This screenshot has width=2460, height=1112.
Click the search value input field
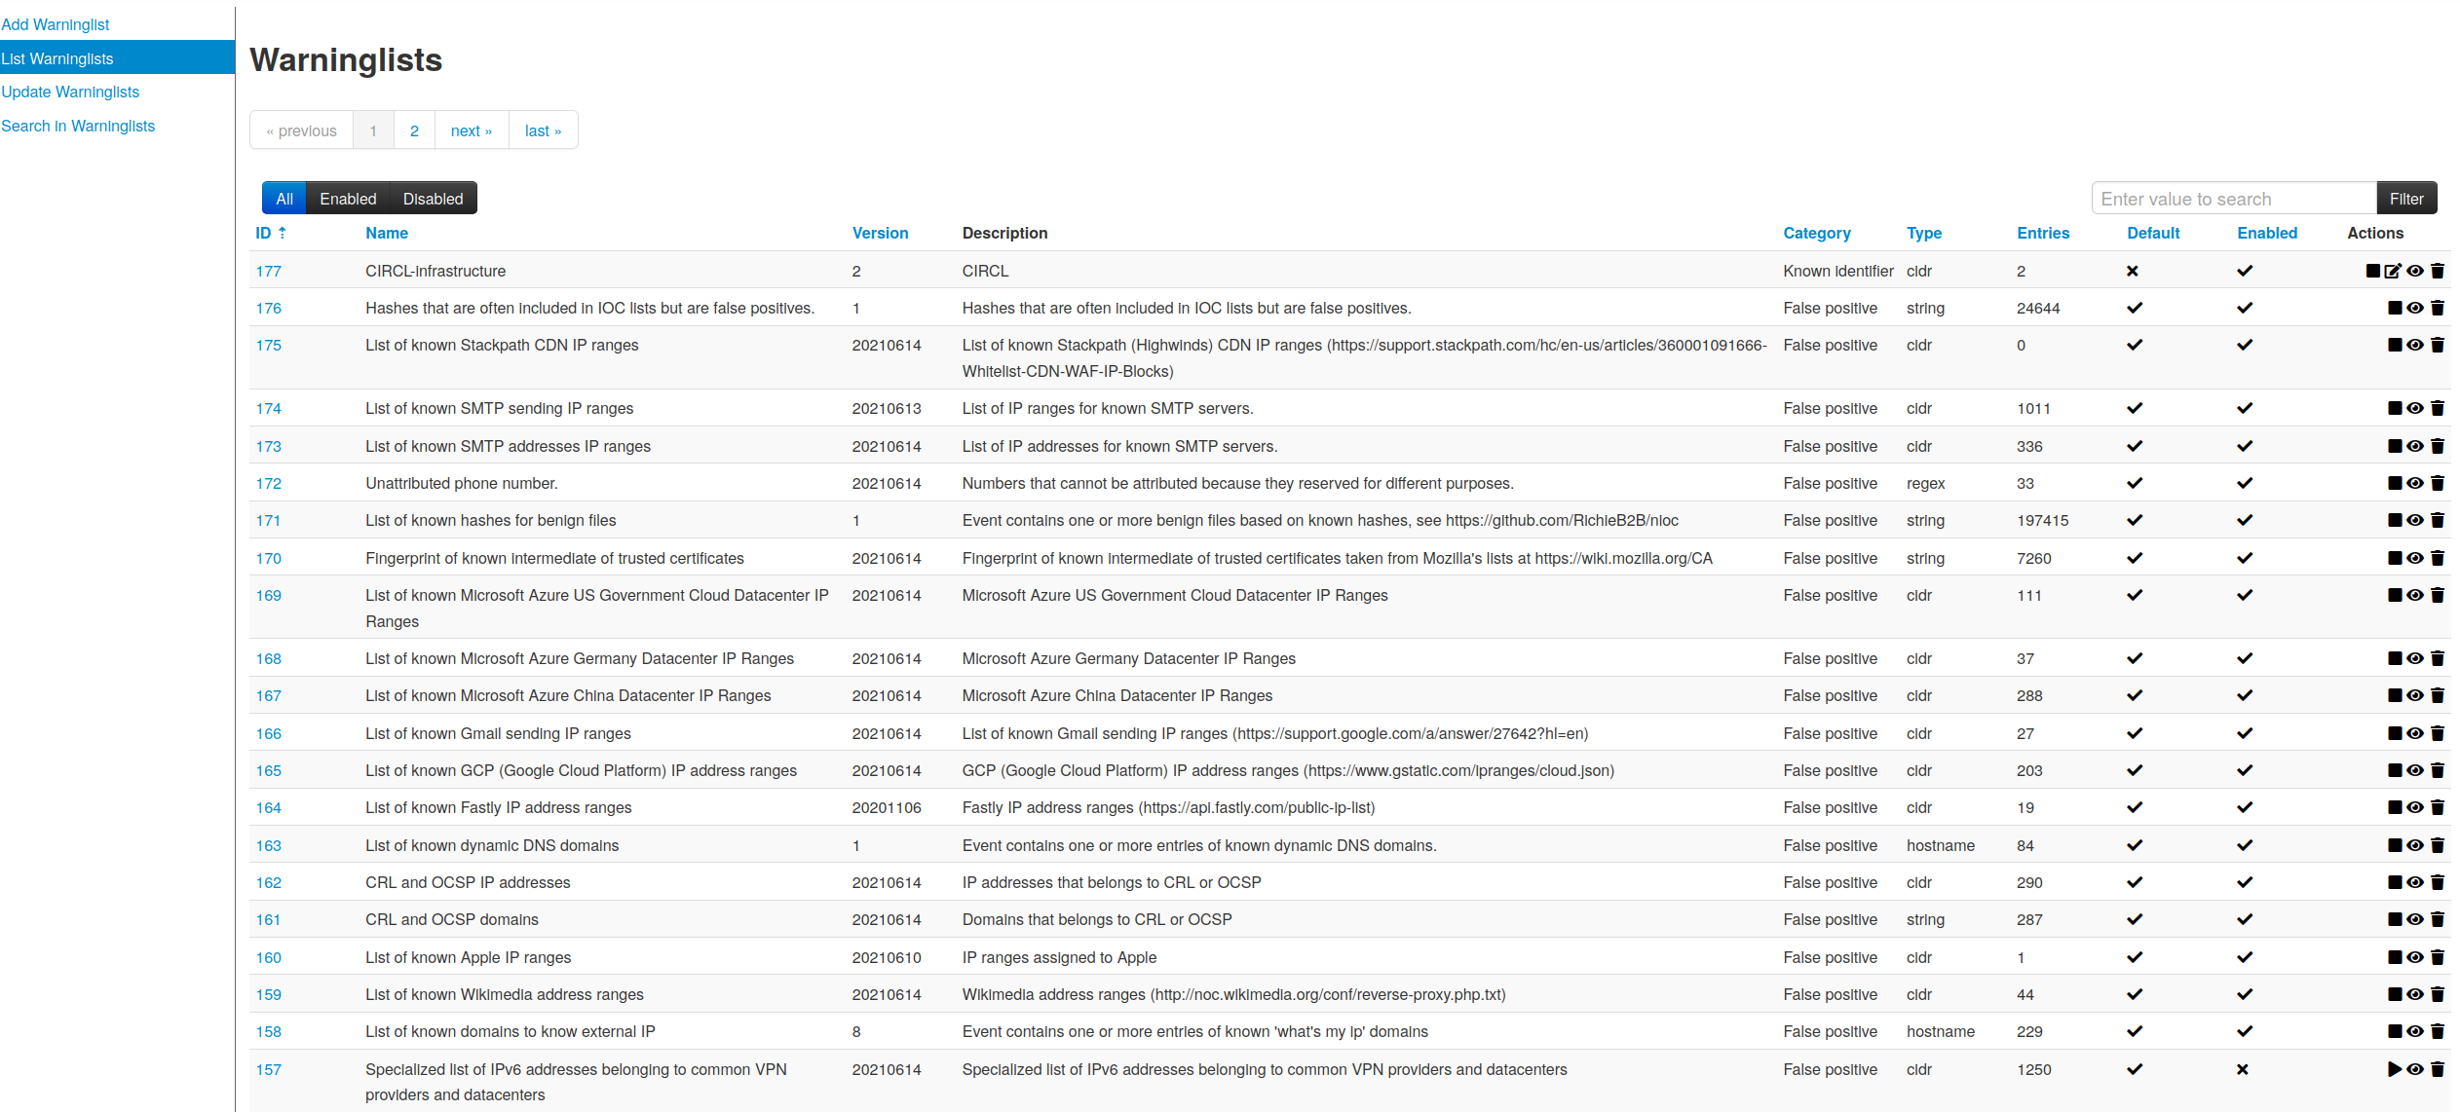2232,199
